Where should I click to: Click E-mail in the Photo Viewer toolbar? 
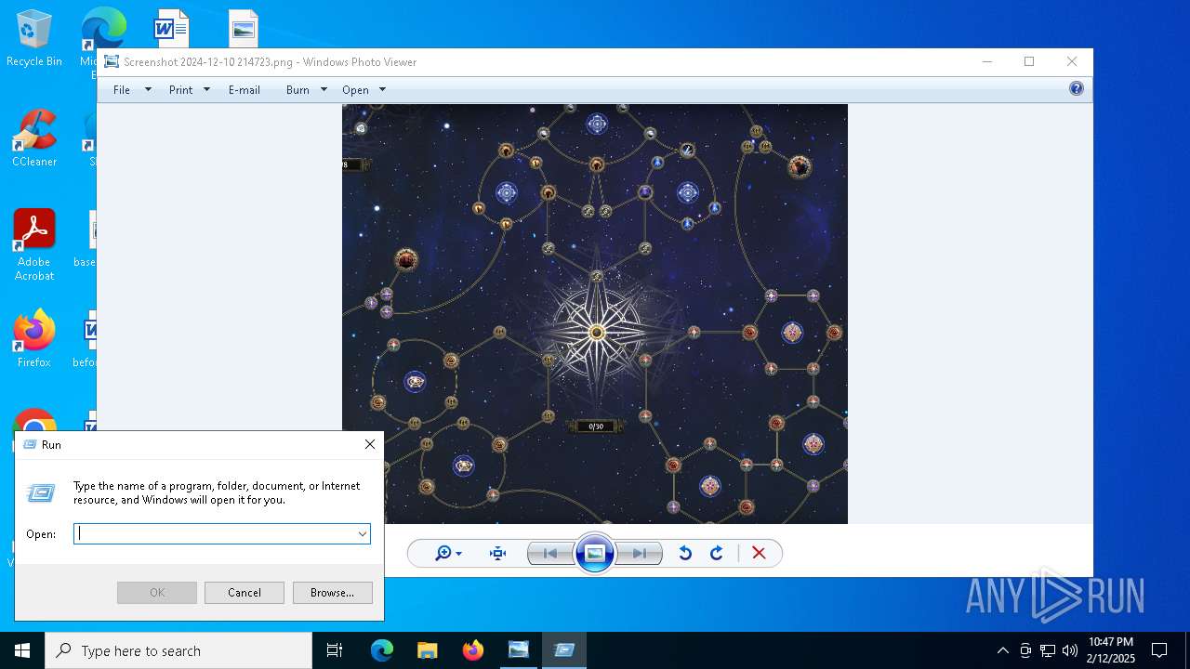click(x=245, y=89)
